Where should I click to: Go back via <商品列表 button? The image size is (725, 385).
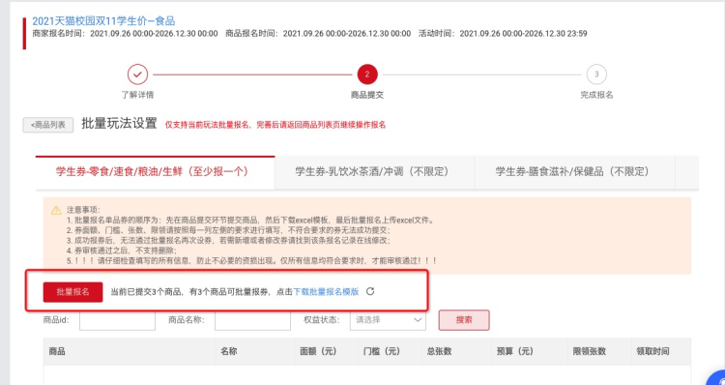(48, 125)
